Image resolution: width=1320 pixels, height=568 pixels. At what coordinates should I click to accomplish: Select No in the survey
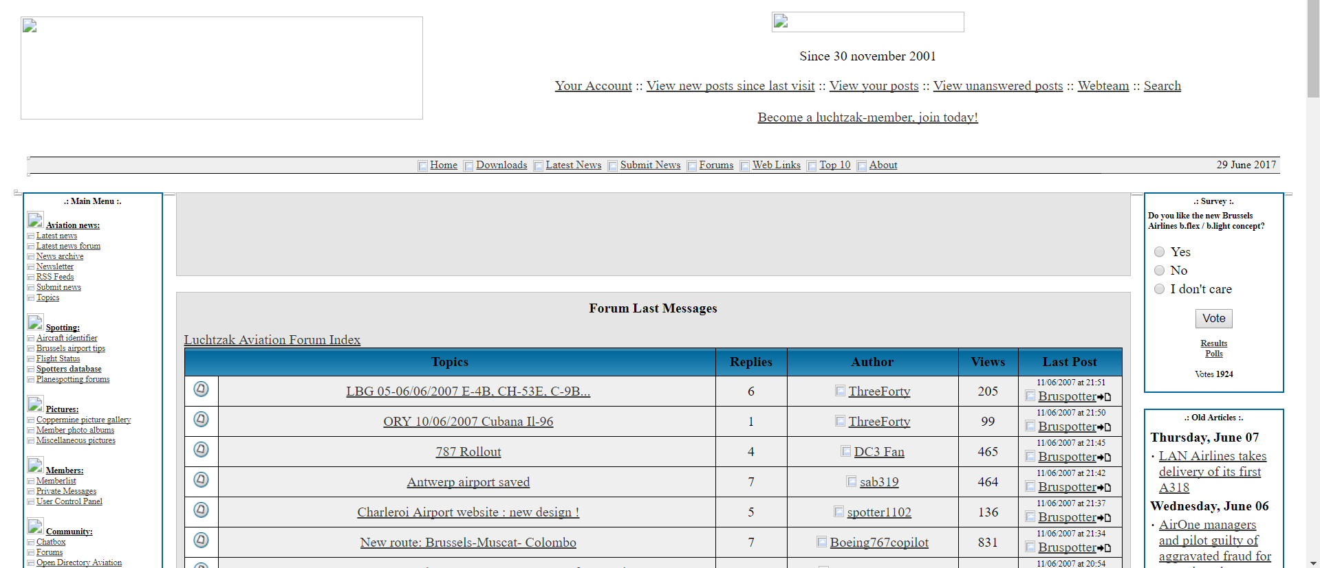1159,271
